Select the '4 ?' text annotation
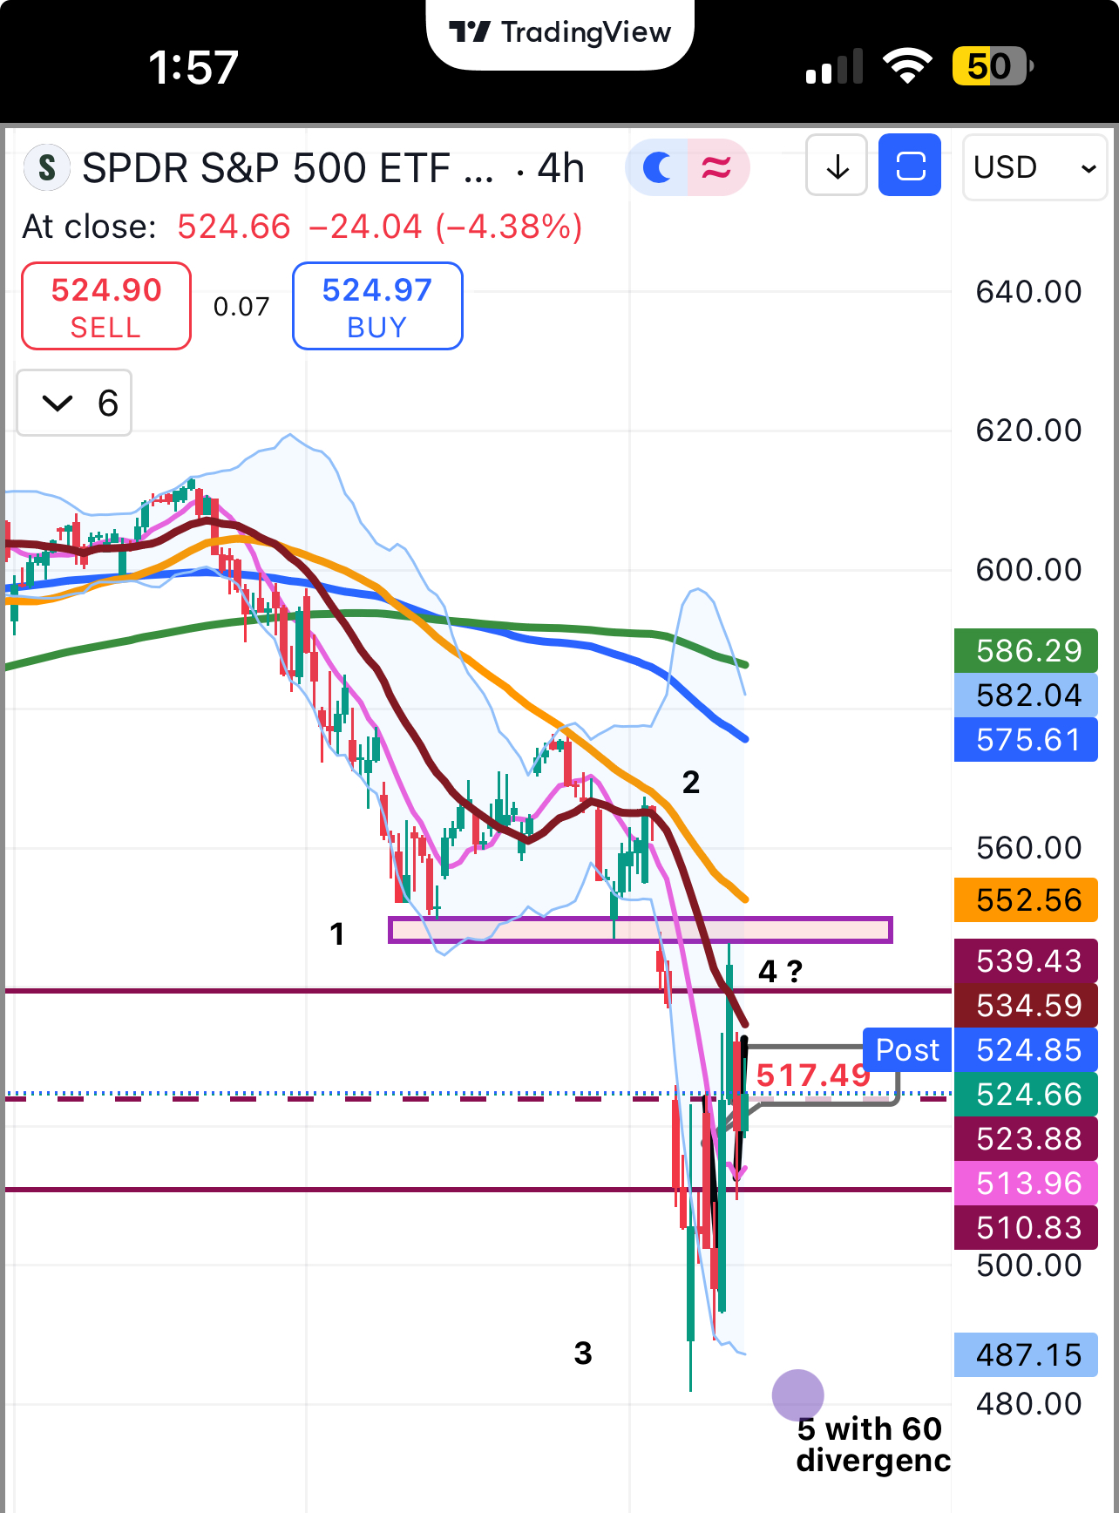Screen dimensions: 1119x1513 coord(780,971)
